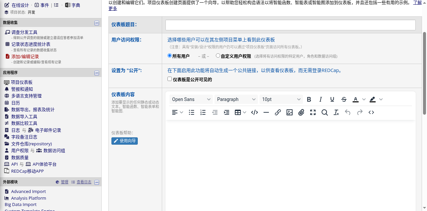Apply italic formatting in the editor

321,99
